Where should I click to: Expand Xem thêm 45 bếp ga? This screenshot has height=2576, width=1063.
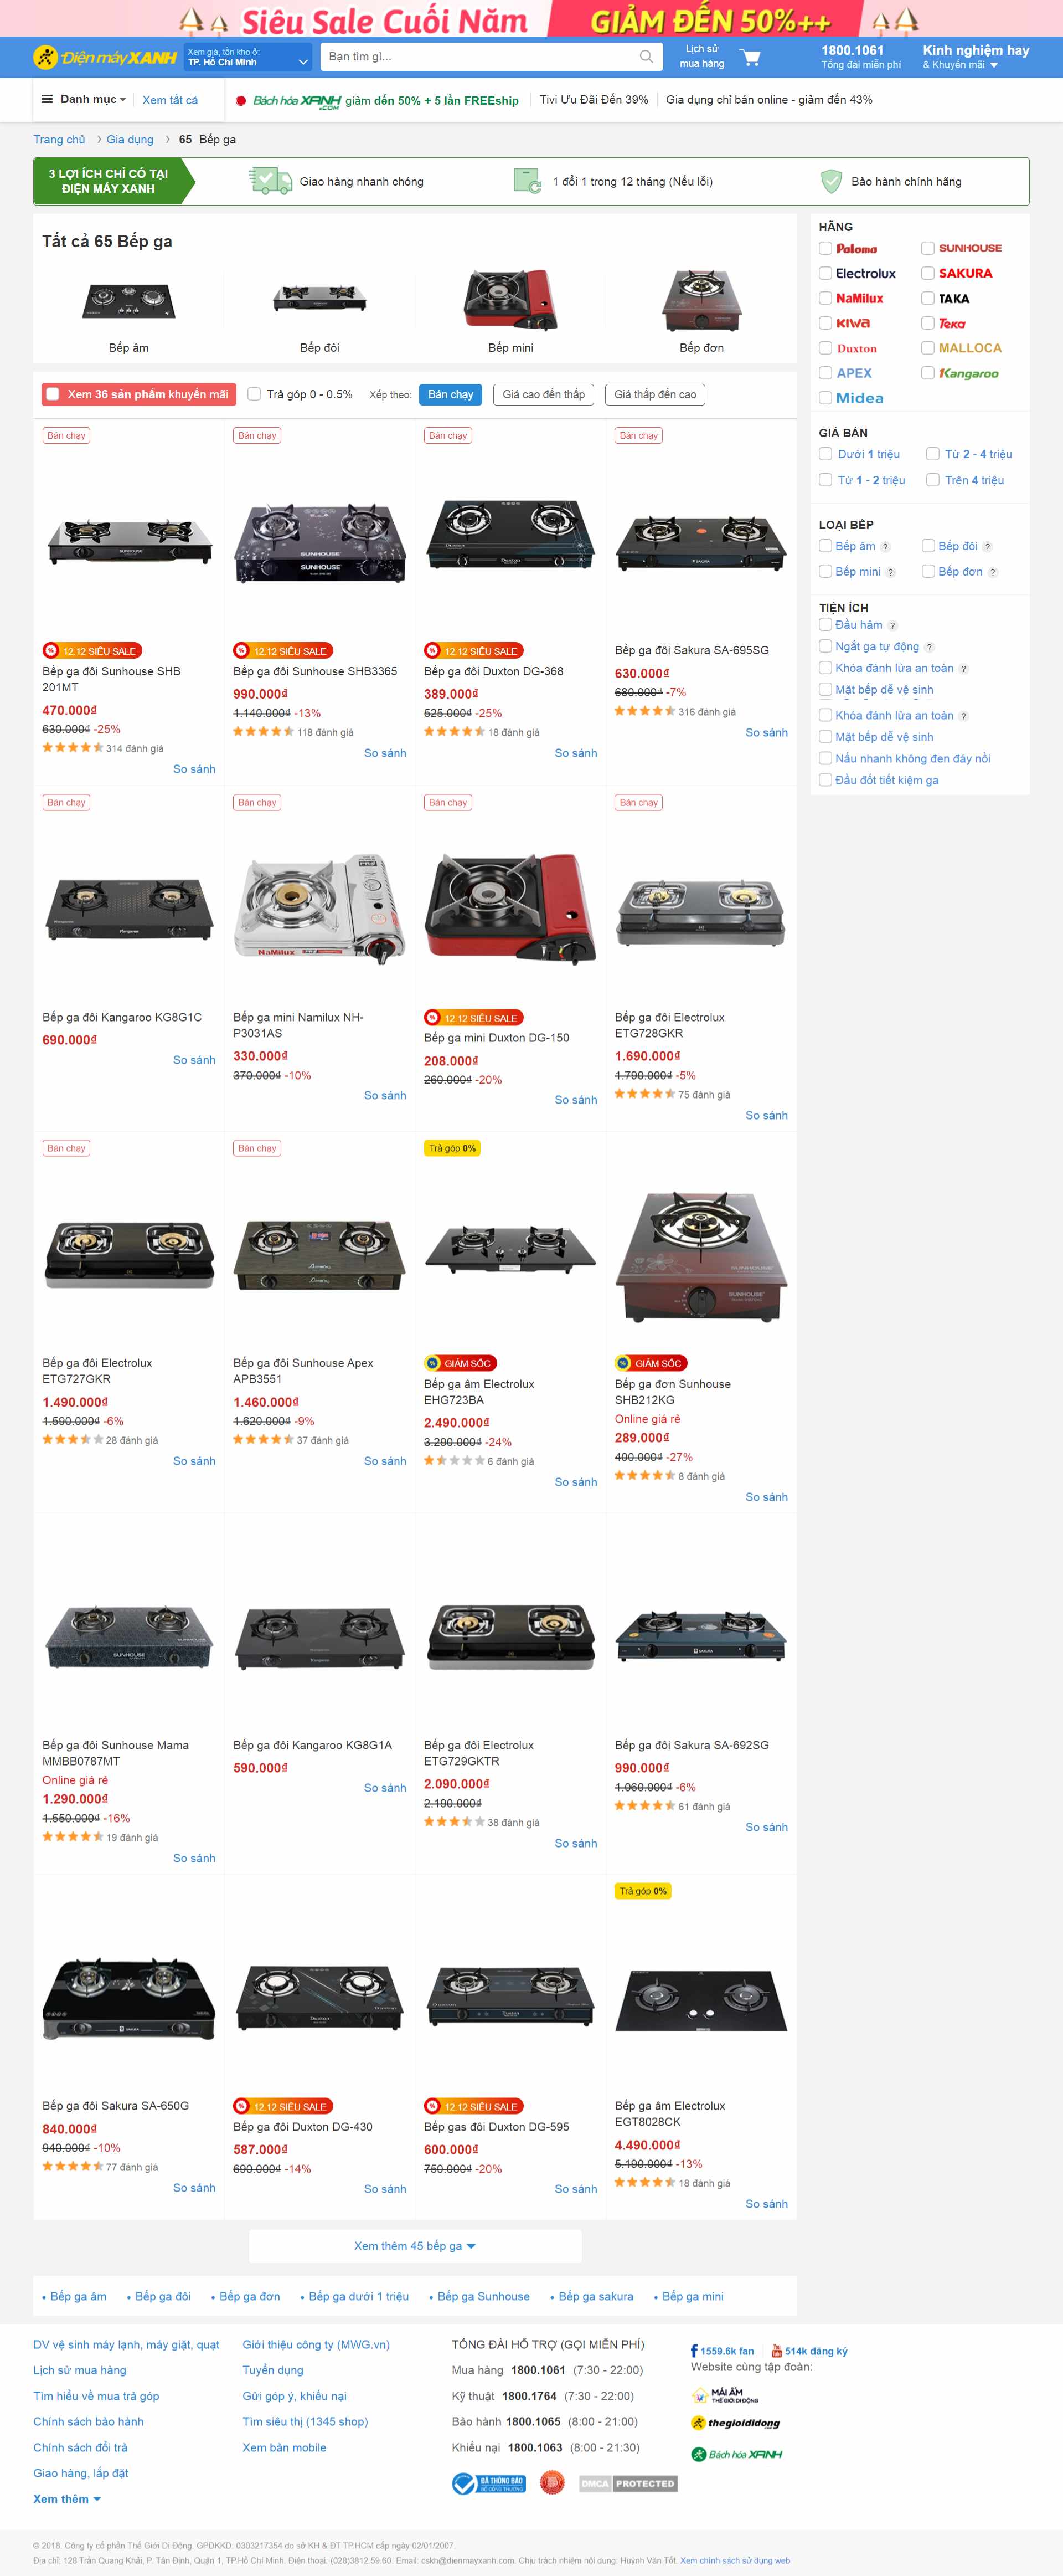pyautogui.click(x=415, y=2245)
